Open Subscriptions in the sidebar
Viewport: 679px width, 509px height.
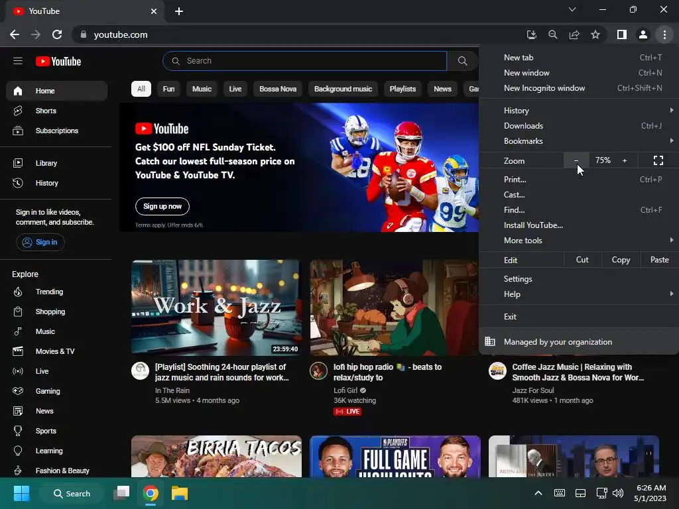pos(57,131)
